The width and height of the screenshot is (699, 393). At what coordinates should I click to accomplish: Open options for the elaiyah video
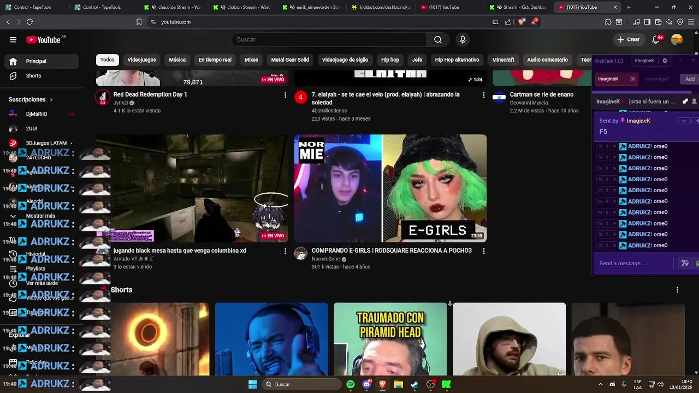(483, 96)
